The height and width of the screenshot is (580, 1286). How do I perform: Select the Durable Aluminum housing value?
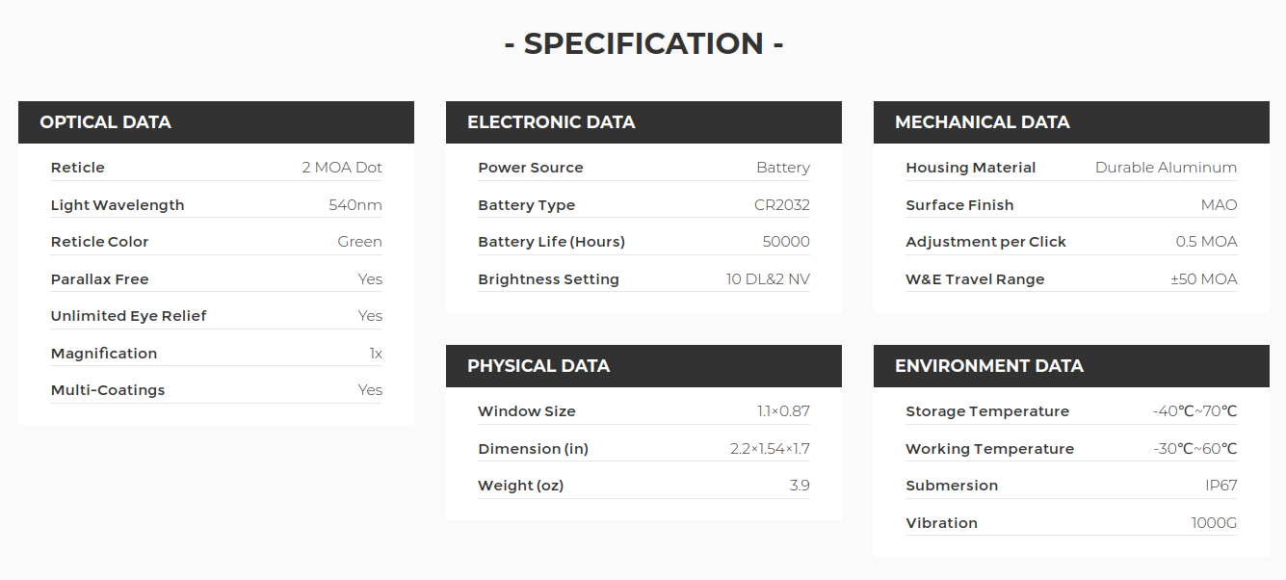point(1167,168)
